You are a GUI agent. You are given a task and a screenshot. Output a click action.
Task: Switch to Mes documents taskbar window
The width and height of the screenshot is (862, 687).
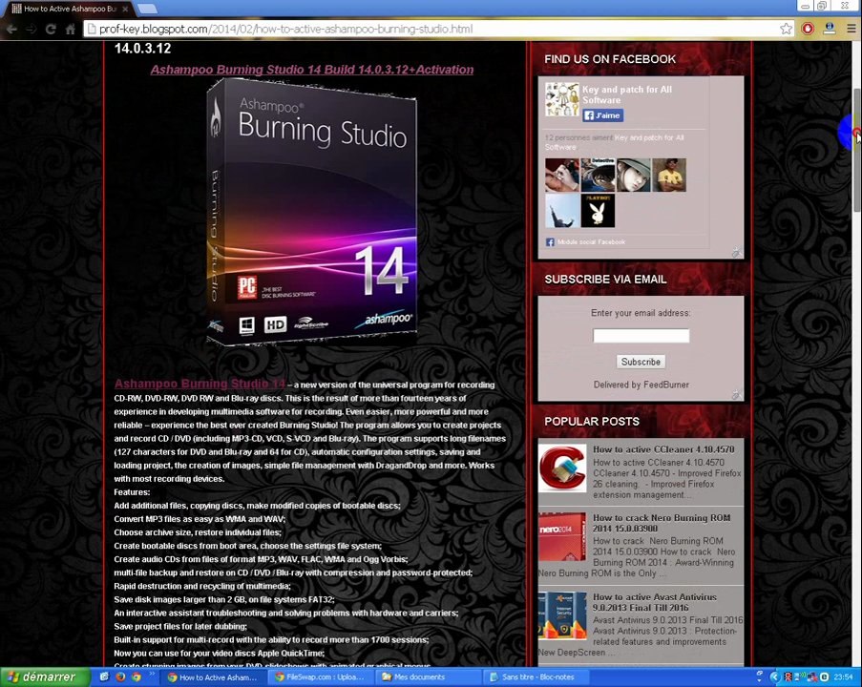(x=429, y=677)
